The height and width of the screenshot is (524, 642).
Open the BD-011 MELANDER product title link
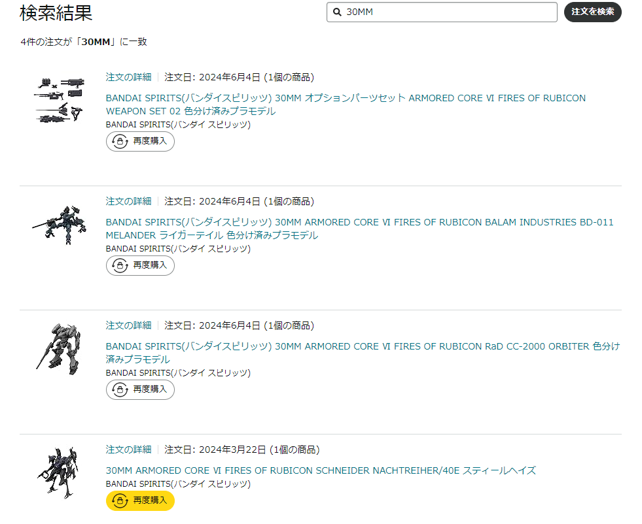tap(359, 229)
